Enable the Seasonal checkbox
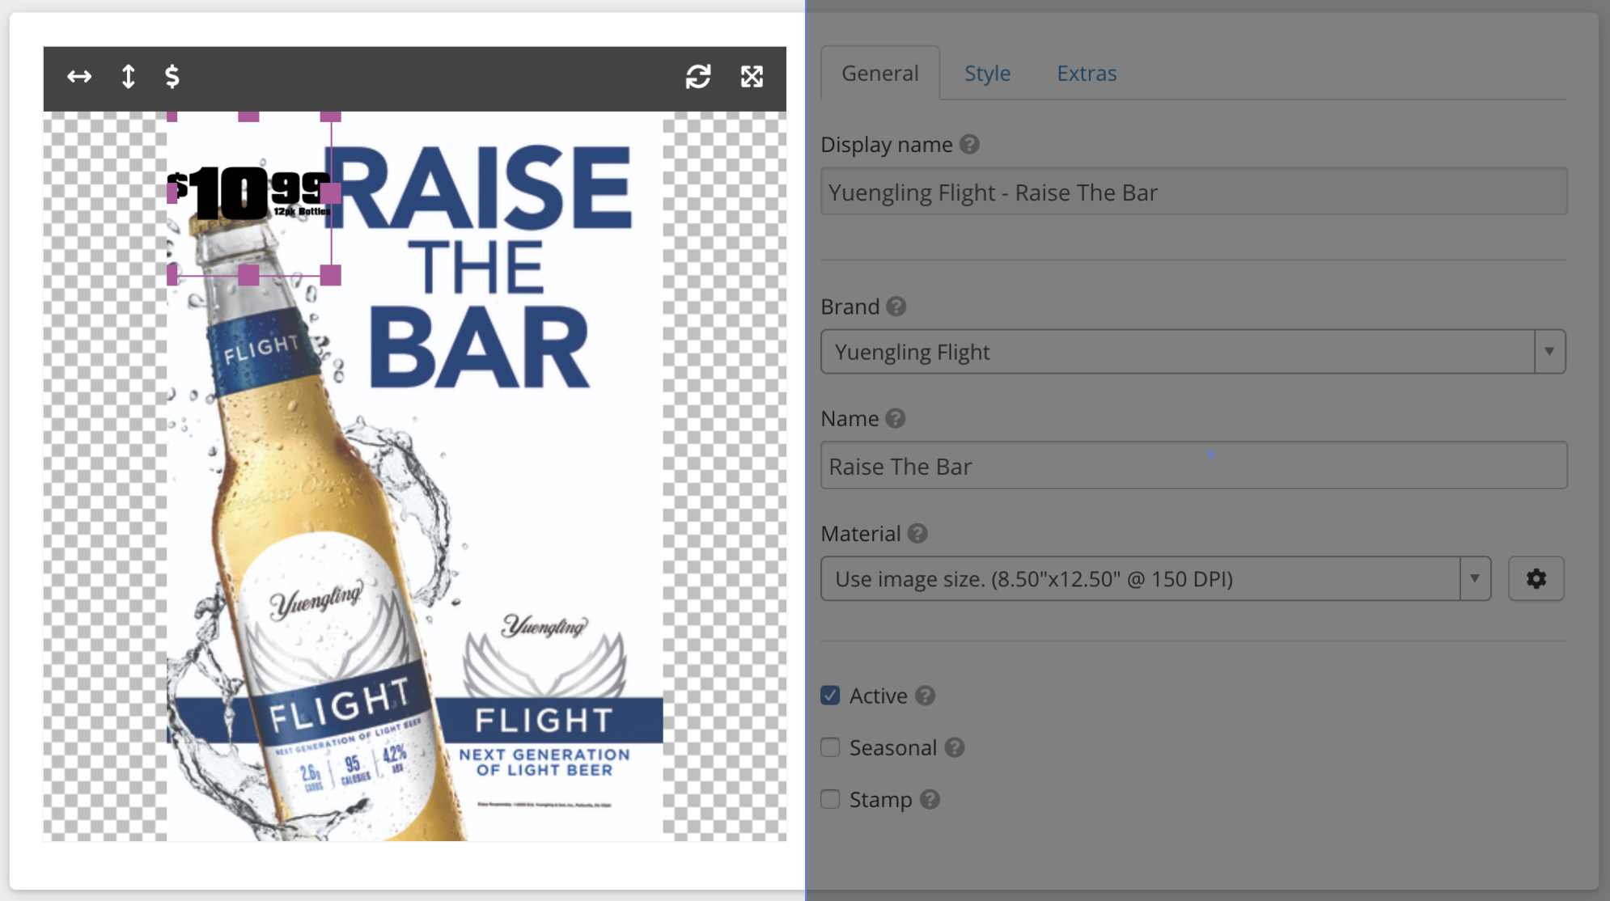 pos(830,747)
